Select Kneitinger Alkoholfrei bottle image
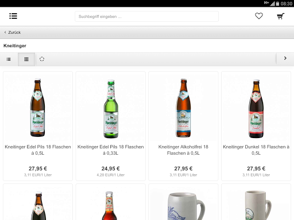Screen dimensions: 294x220 pos(183,108)
